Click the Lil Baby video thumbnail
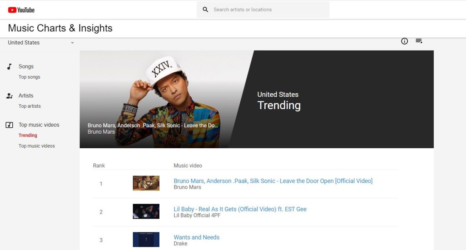 click(x=146, y=211)
